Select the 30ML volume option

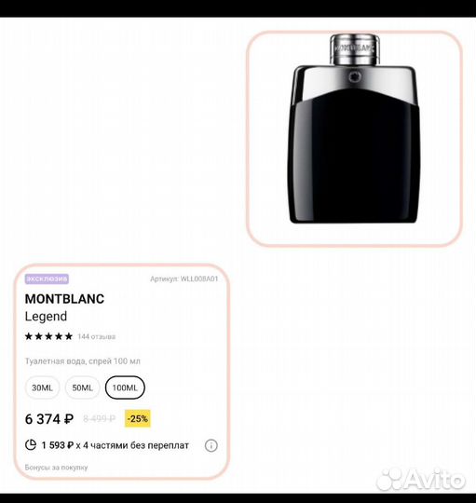click(42, 387)
